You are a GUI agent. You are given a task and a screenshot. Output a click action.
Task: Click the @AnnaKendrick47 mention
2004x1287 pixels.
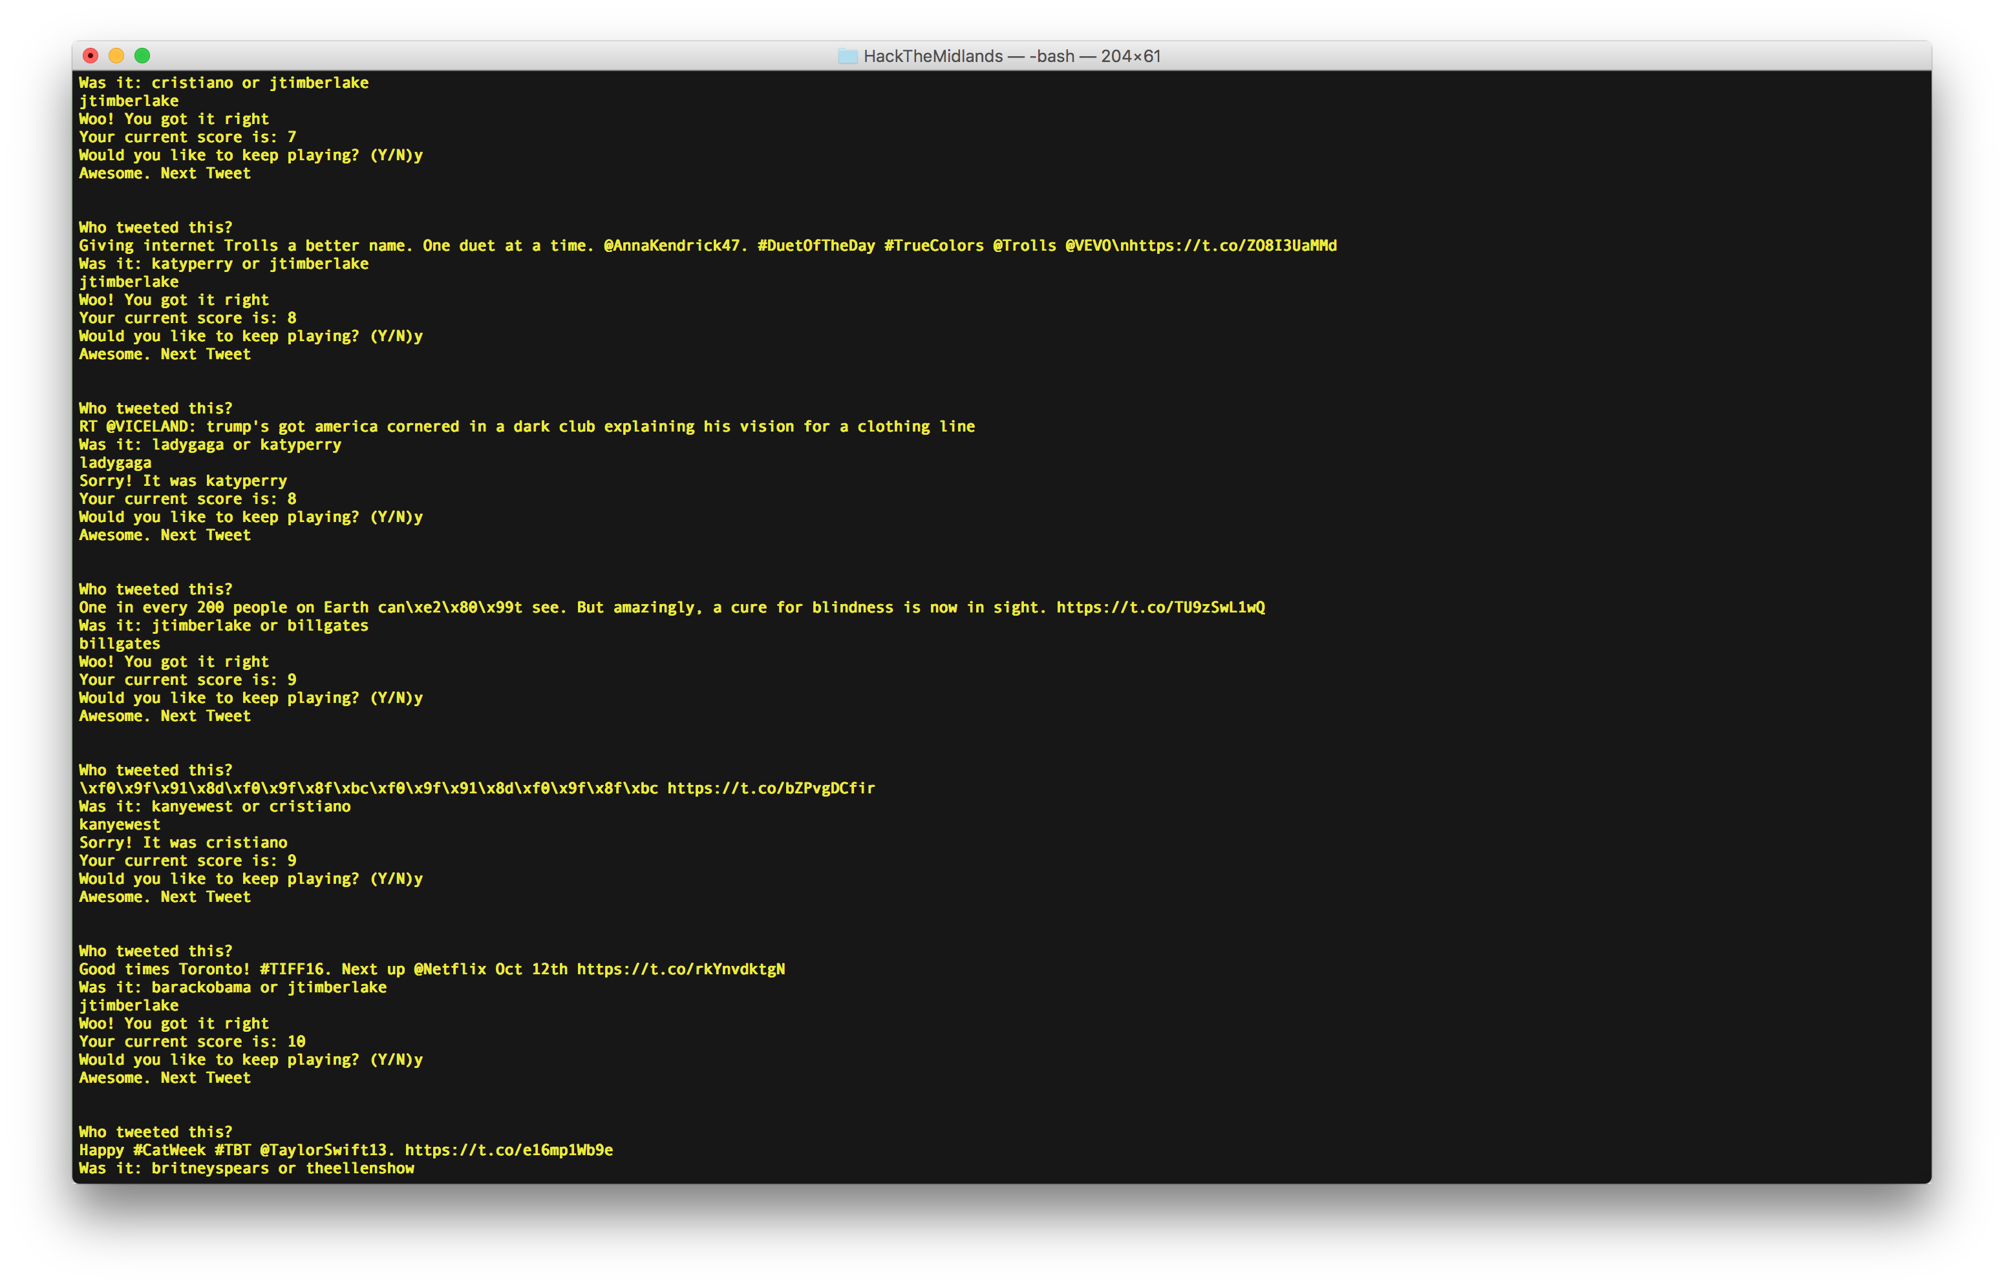coord(672,246)
